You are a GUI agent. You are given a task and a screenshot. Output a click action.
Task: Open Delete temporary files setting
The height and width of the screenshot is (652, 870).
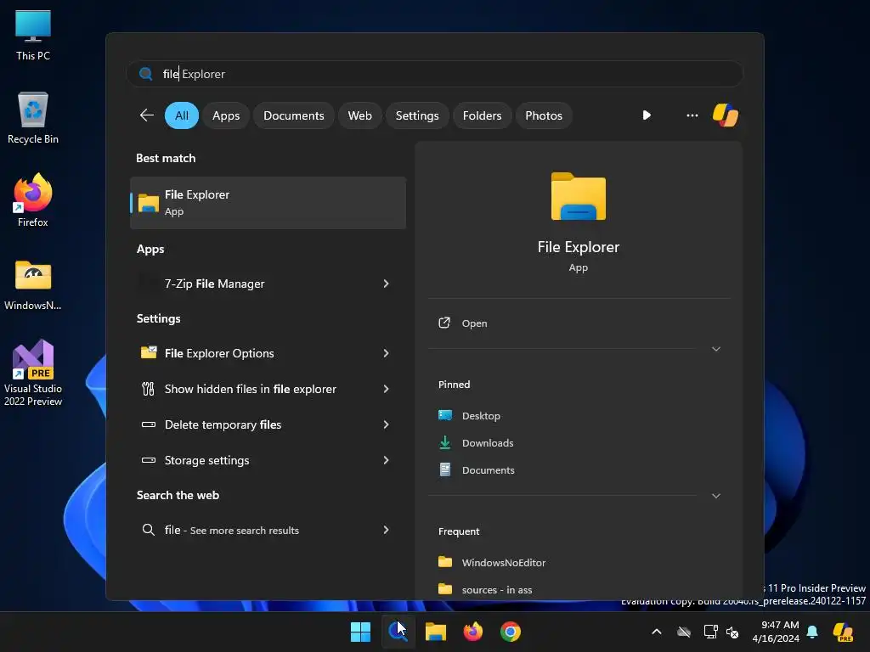[x=268, y=424]
